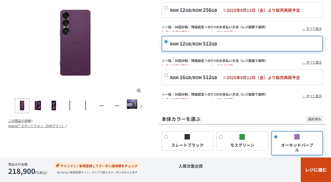Click the black color swatch

pos(187,137)
